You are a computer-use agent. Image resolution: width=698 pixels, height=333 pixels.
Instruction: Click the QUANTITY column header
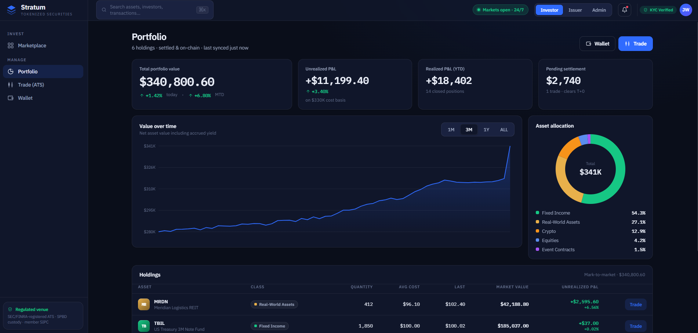click(x=361, y=287)
